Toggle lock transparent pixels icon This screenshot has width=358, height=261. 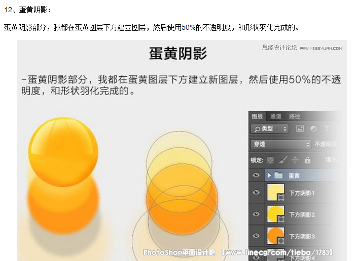point(271,160)
